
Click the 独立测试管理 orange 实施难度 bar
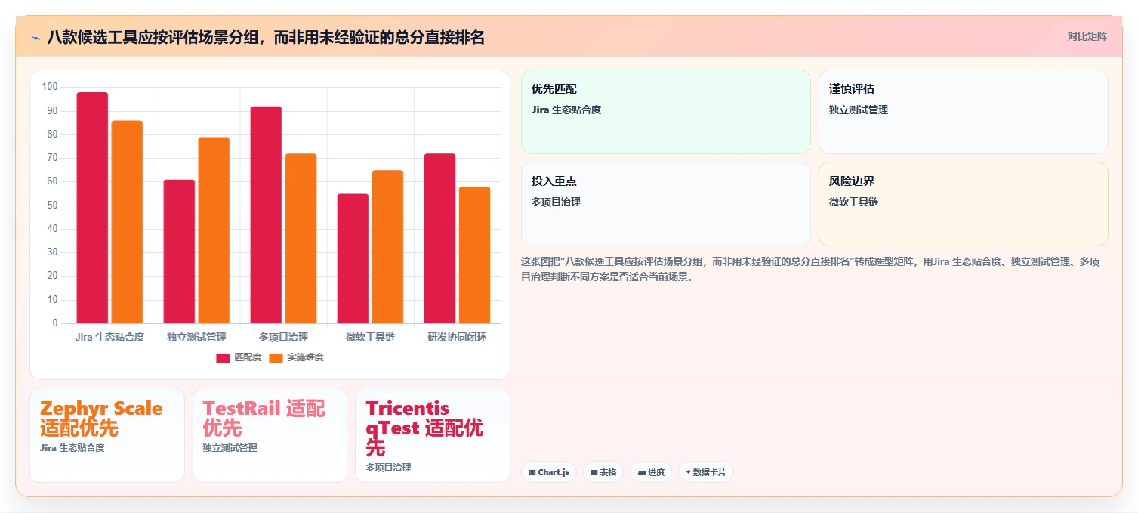214,230
